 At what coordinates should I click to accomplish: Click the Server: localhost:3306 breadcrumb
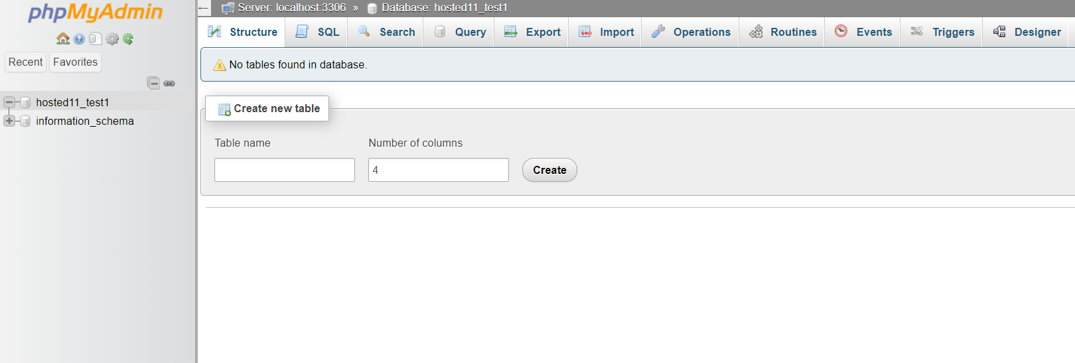pos(292,8)
